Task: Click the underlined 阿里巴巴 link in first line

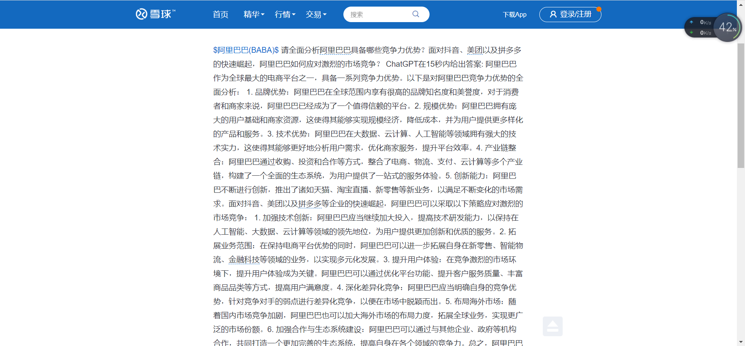Action: pyautogui.click(x=335, y=50)
